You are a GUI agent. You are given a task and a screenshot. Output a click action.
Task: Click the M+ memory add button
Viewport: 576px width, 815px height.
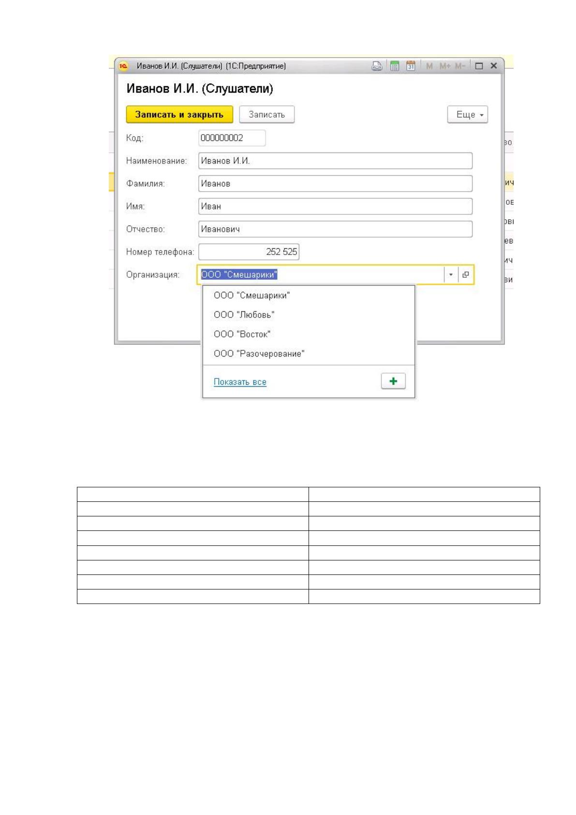coord(445,66)
